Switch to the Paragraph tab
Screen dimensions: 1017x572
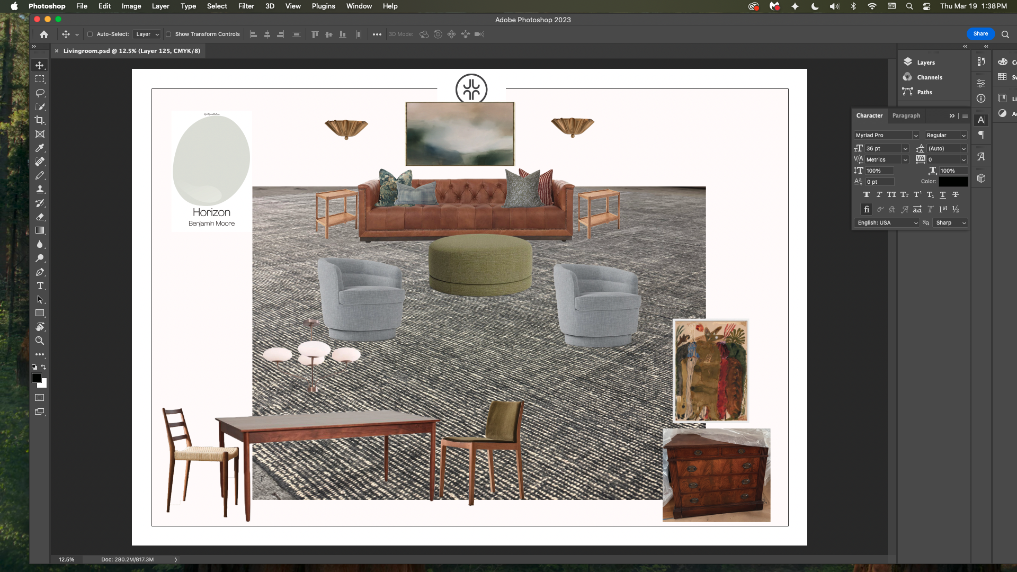pos(906,115)
